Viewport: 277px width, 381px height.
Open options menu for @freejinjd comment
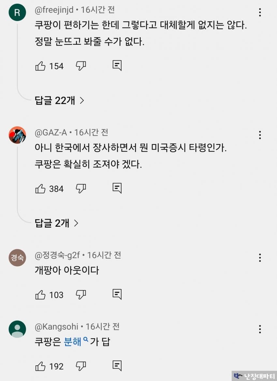coord(260,12)
